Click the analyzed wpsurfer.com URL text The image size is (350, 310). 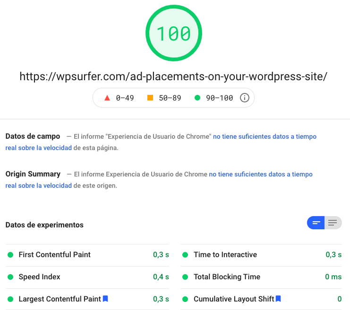[x=173, y=76]
